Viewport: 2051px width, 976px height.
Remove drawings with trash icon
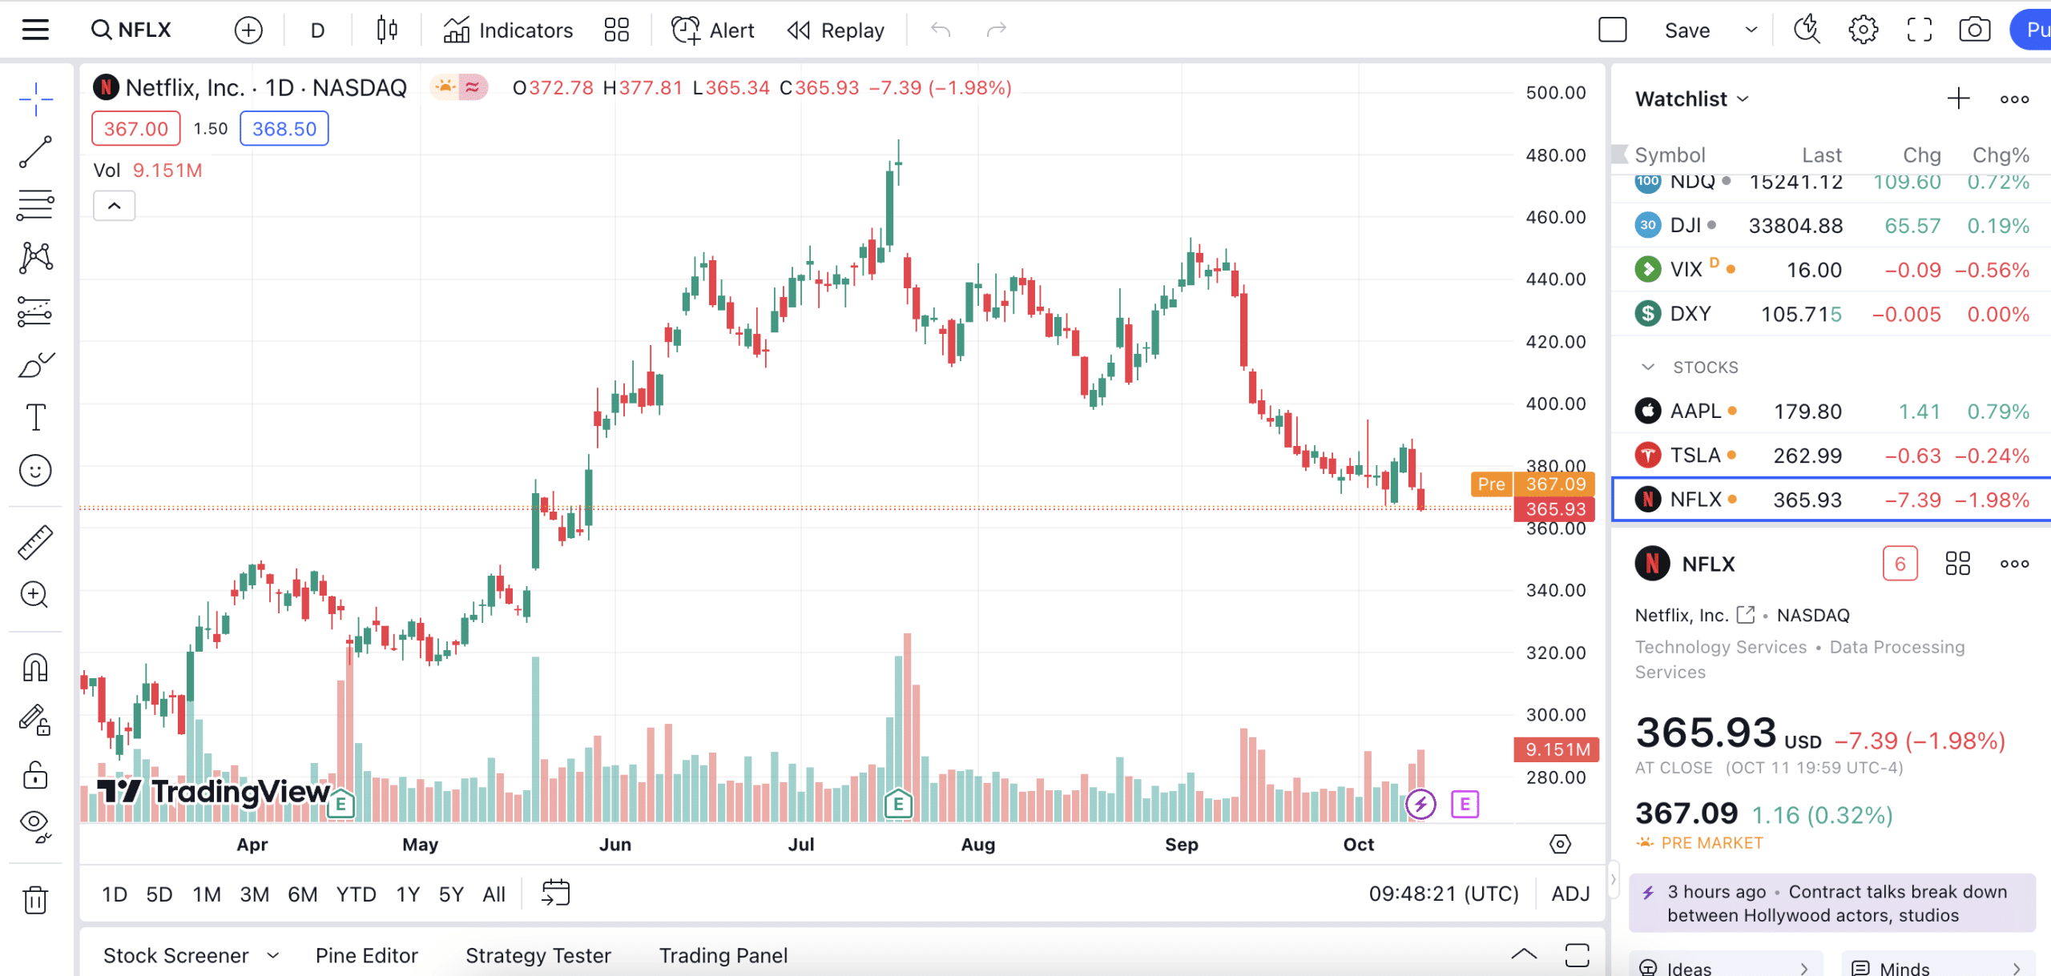coord(35,899)
